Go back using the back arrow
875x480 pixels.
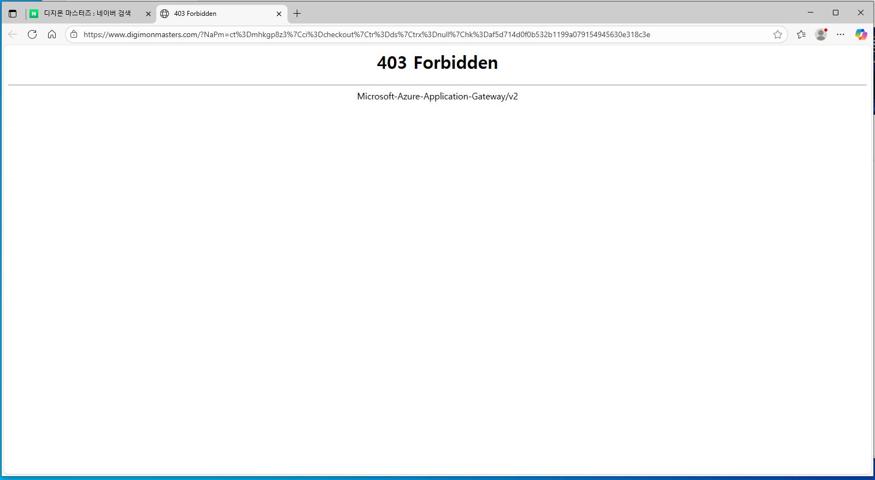point(13,34)
